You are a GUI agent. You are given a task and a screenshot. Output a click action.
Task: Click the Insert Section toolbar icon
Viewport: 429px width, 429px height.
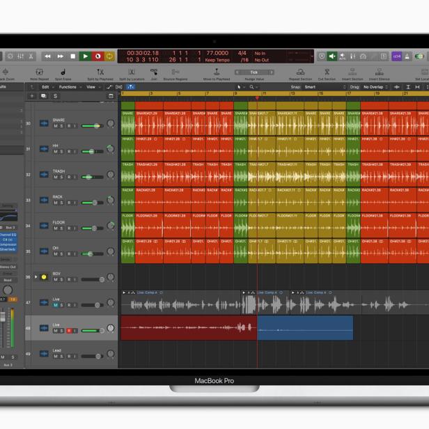click(x=352, y=72)
